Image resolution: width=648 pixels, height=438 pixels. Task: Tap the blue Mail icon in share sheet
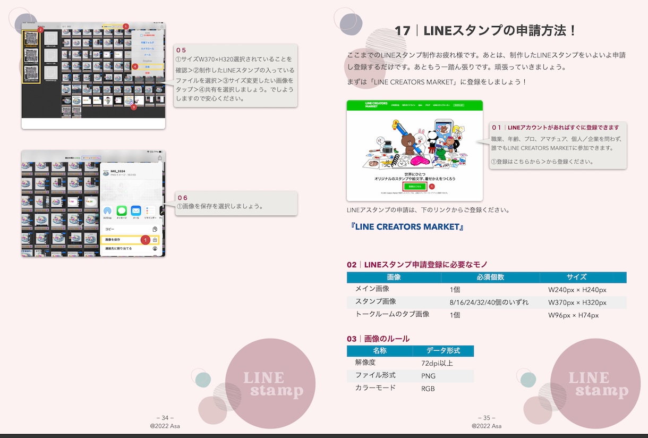click(136, 211)
